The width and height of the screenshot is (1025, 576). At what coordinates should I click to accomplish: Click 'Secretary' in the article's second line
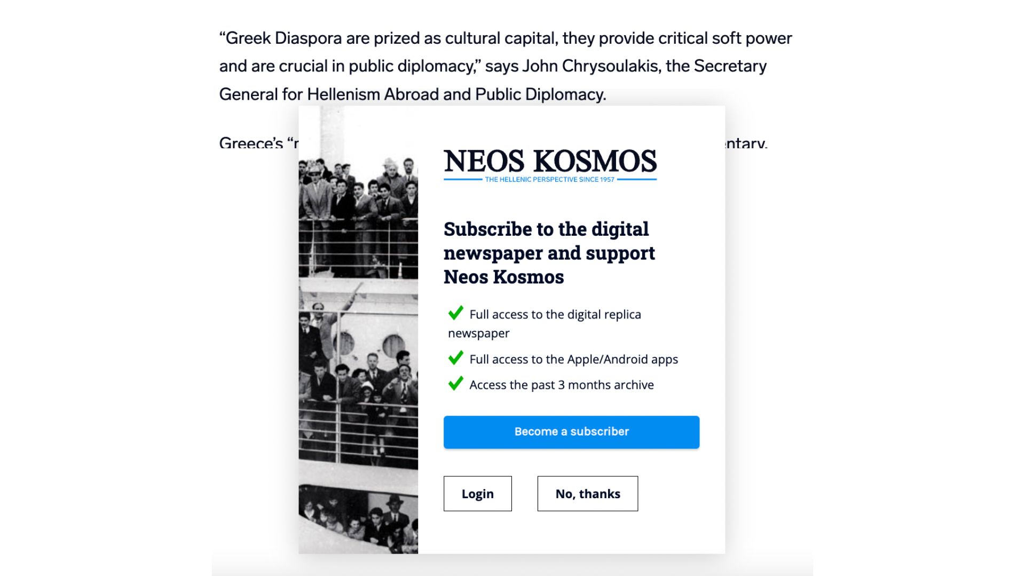coord(730,66)
